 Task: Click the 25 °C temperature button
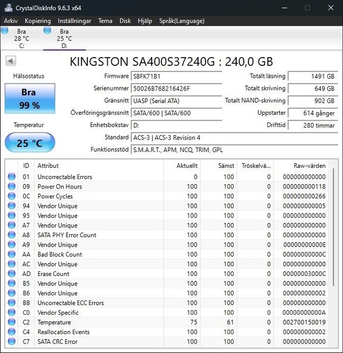point(30,143)
